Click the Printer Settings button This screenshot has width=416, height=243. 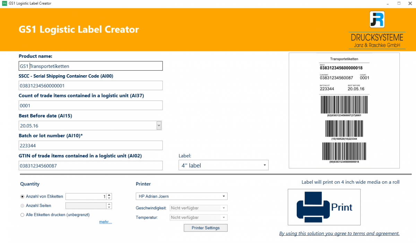[x=206, y=228]
